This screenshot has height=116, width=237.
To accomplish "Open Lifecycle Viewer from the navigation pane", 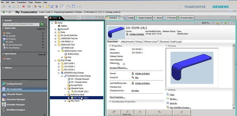I will pos(14,94).
